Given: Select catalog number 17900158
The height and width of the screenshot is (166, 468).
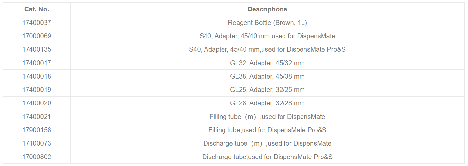Looking at the screenshot, I should click(37, 130).
